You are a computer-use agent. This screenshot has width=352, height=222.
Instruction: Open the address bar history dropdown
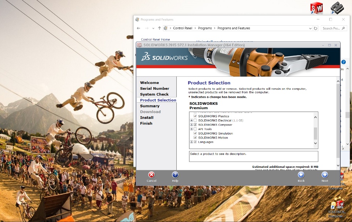310,28
